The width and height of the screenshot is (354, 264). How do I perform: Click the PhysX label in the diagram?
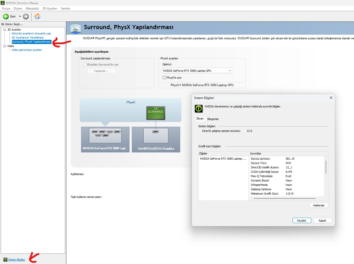tap(131, 102)
